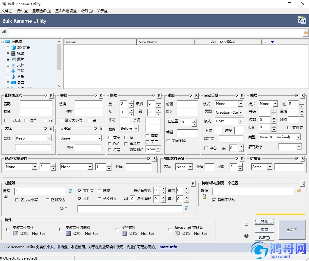This screenshot has width=309, height=261.
Task: Browse for copy/move destination folder icon
Action: click(299, 191)
